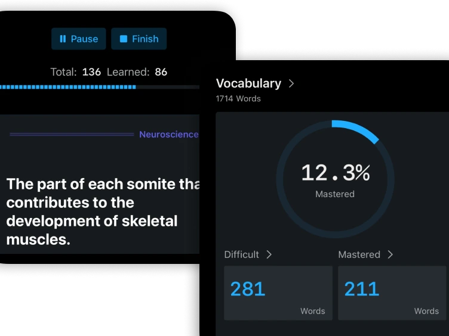The width and height of the screenshot is (449, 336).
Task: Click the square stop icon on Finish
Action: [x=124, y=39]
